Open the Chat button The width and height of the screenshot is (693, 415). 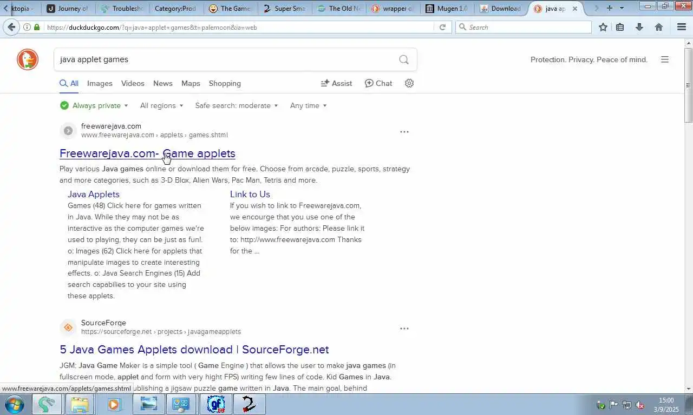378,83
